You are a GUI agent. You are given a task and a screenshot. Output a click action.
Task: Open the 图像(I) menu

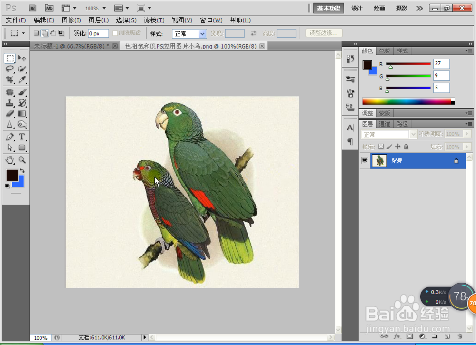71,20
